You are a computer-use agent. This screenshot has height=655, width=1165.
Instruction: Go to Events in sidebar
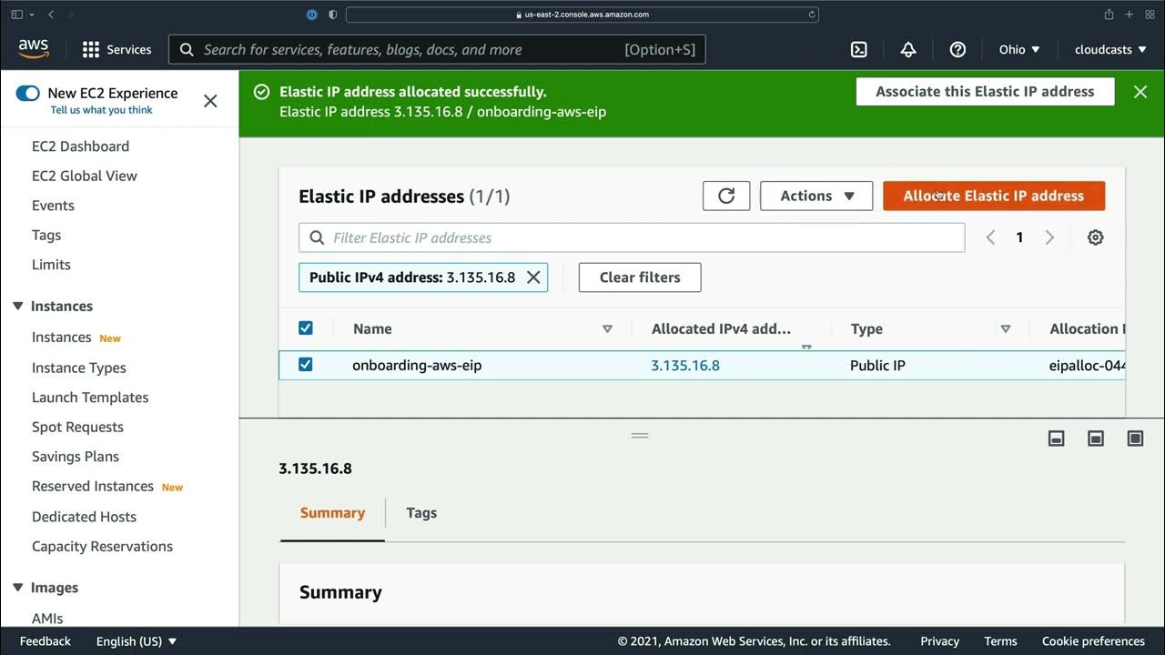coord(53,206)
